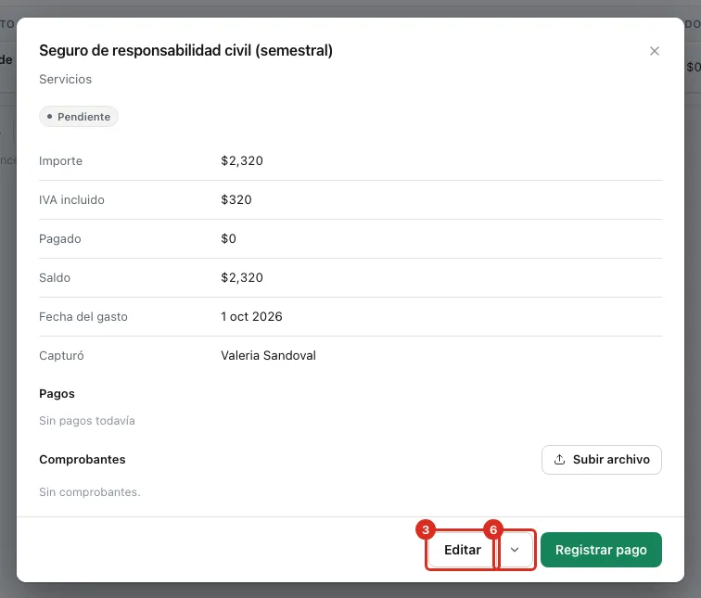The width and height of the screenshot is (701, 598).
Task: Select the name Valeria Sandoval
Action: [268, 355]
